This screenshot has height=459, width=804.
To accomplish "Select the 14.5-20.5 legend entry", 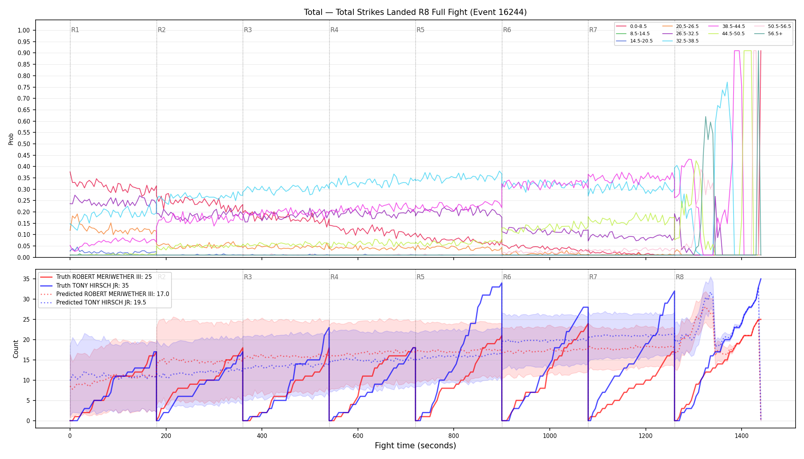I will (634, 41).
